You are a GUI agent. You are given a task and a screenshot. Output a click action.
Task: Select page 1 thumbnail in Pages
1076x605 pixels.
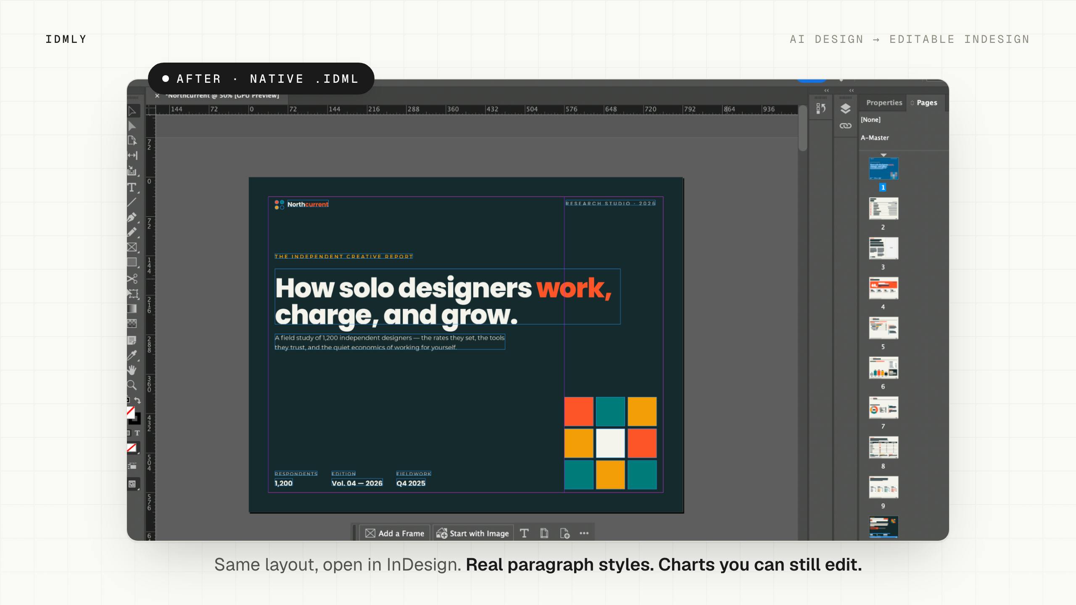tap(883, 168)
